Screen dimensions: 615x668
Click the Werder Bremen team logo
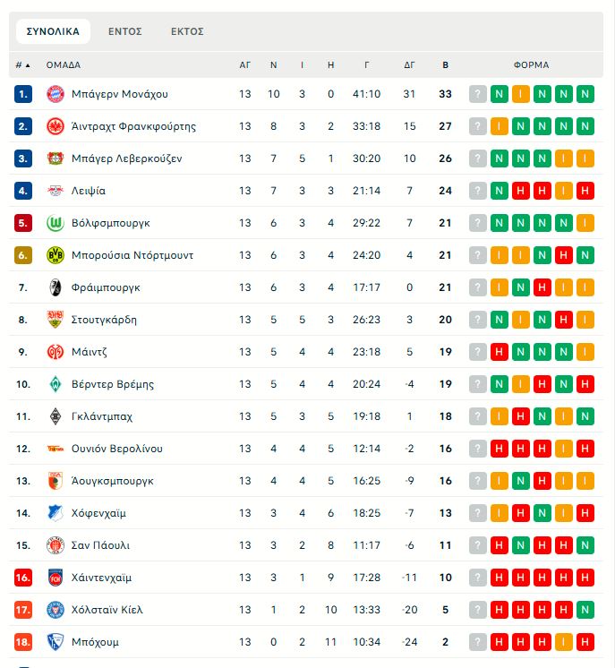click(x=56, y=384)
